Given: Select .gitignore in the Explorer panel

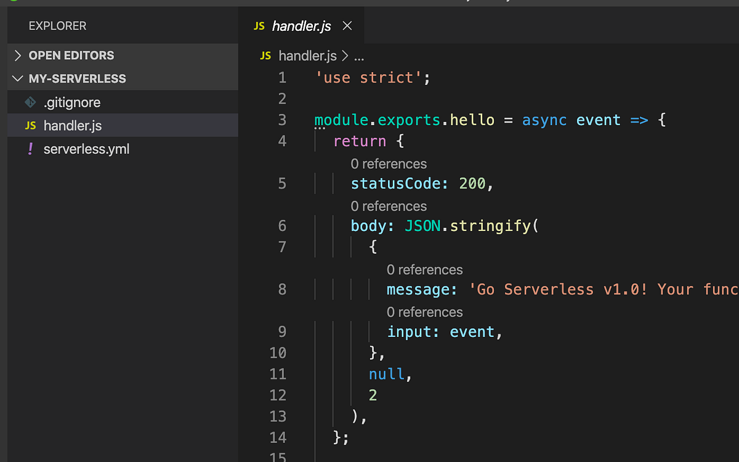Looking at the screenshot, I should point(72,102).
